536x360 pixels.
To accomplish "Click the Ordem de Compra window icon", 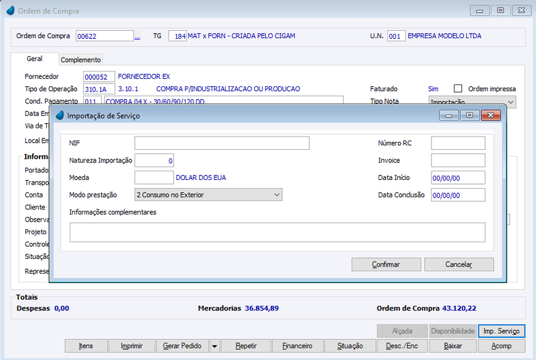I will 11,11.
